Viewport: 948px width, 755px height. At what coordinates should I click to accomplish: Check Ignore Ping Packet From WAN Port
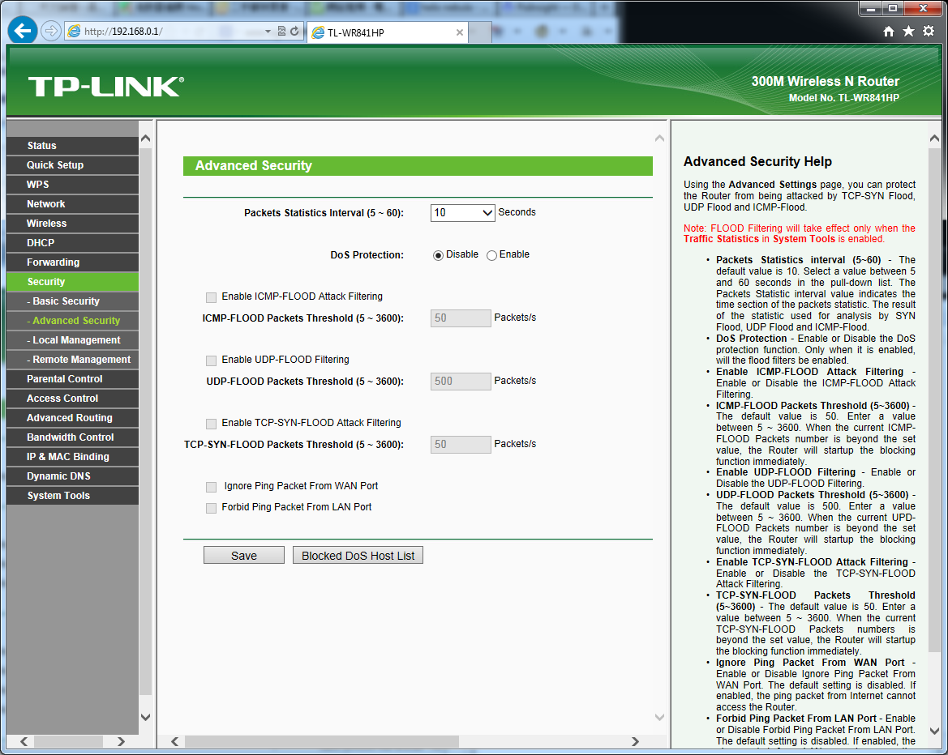pyautogui.click(x=212, y=487)
